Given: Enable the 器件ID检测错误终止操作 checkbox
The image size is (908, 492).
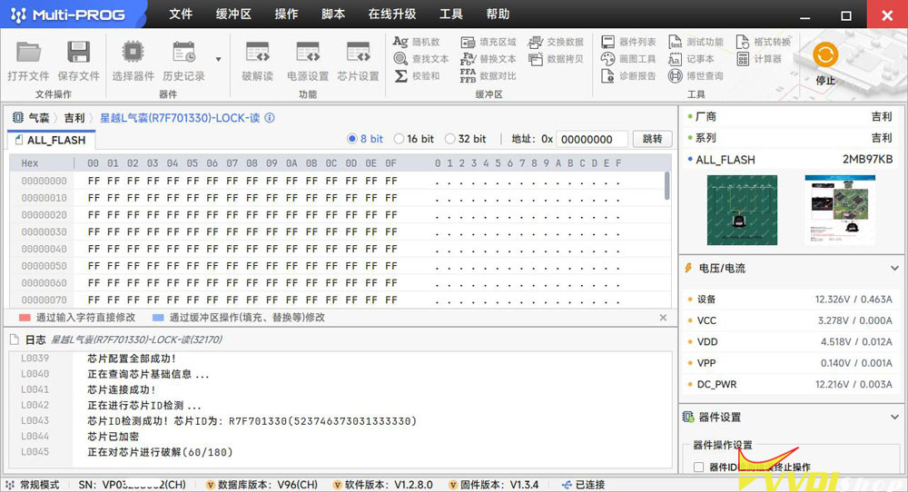Looking at the screenshot, I should (698, 467).
